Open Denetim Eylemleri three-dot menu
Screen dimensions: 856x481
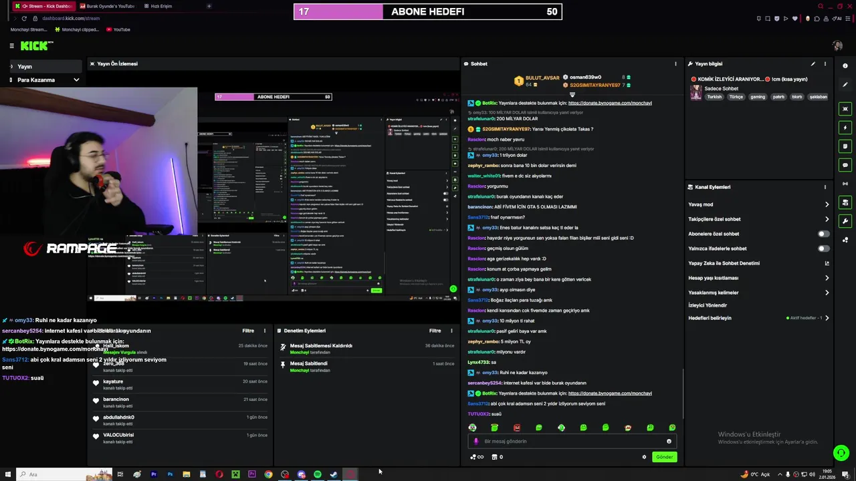coord(452,331)
